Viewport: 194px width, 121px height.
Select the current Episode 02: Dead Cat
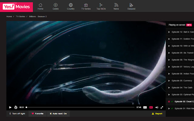(180, 102)
